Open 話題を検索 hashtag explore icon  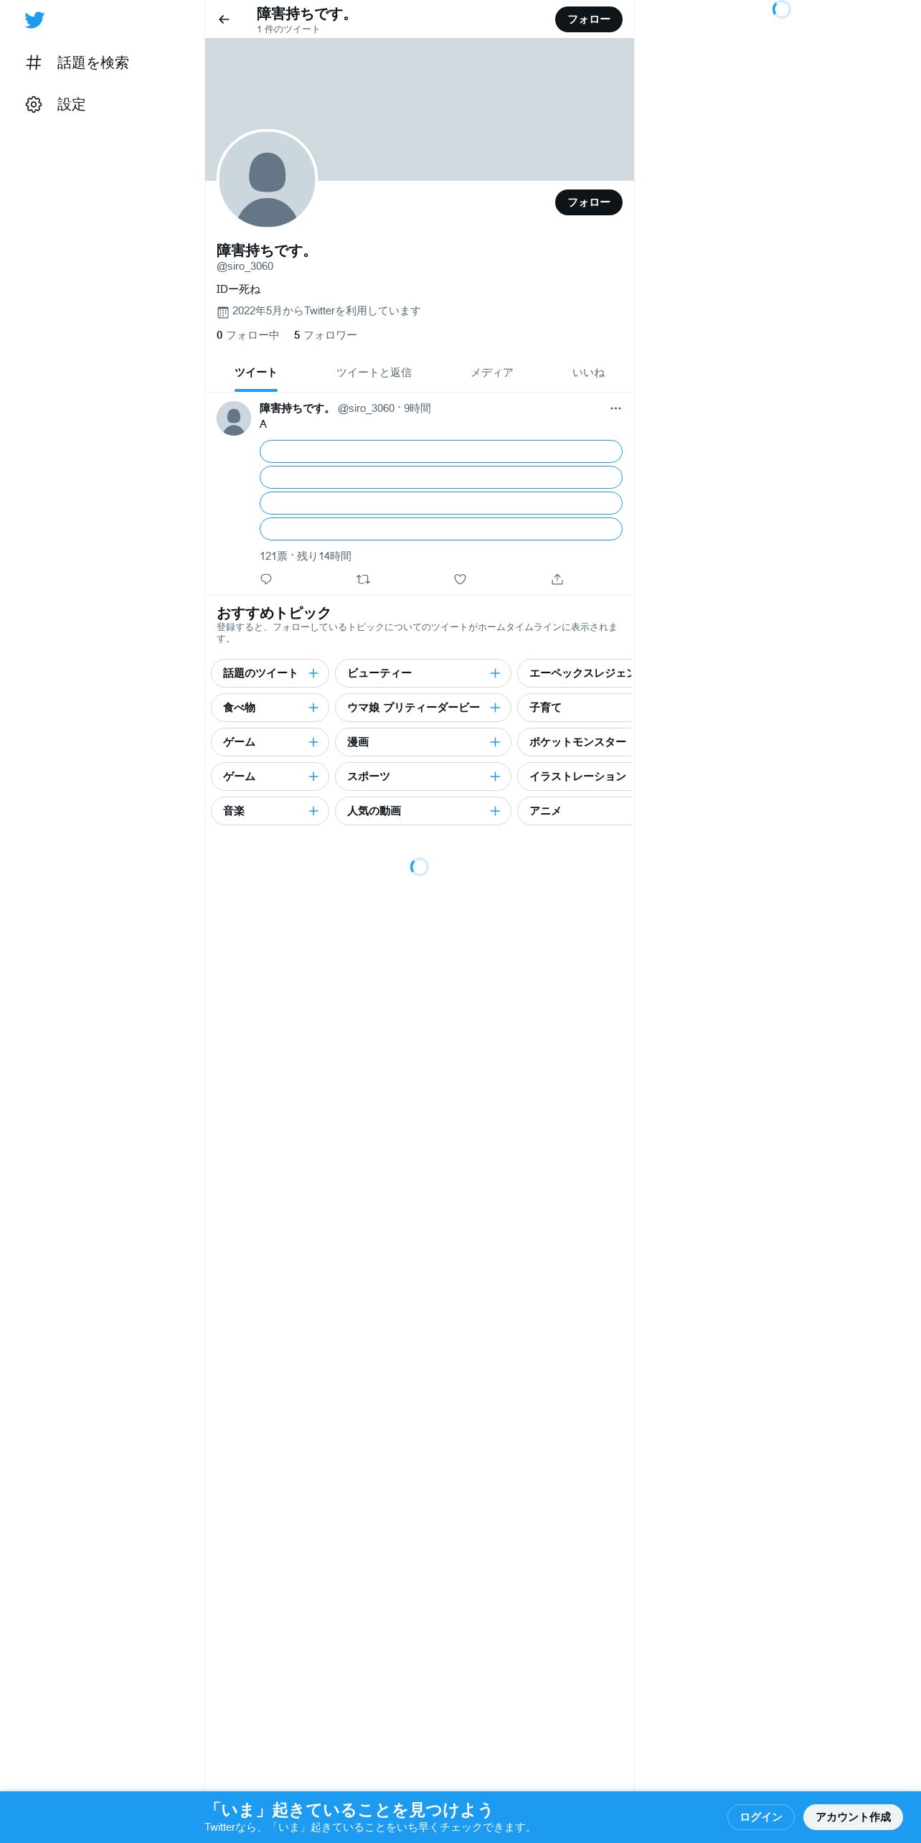34,62
